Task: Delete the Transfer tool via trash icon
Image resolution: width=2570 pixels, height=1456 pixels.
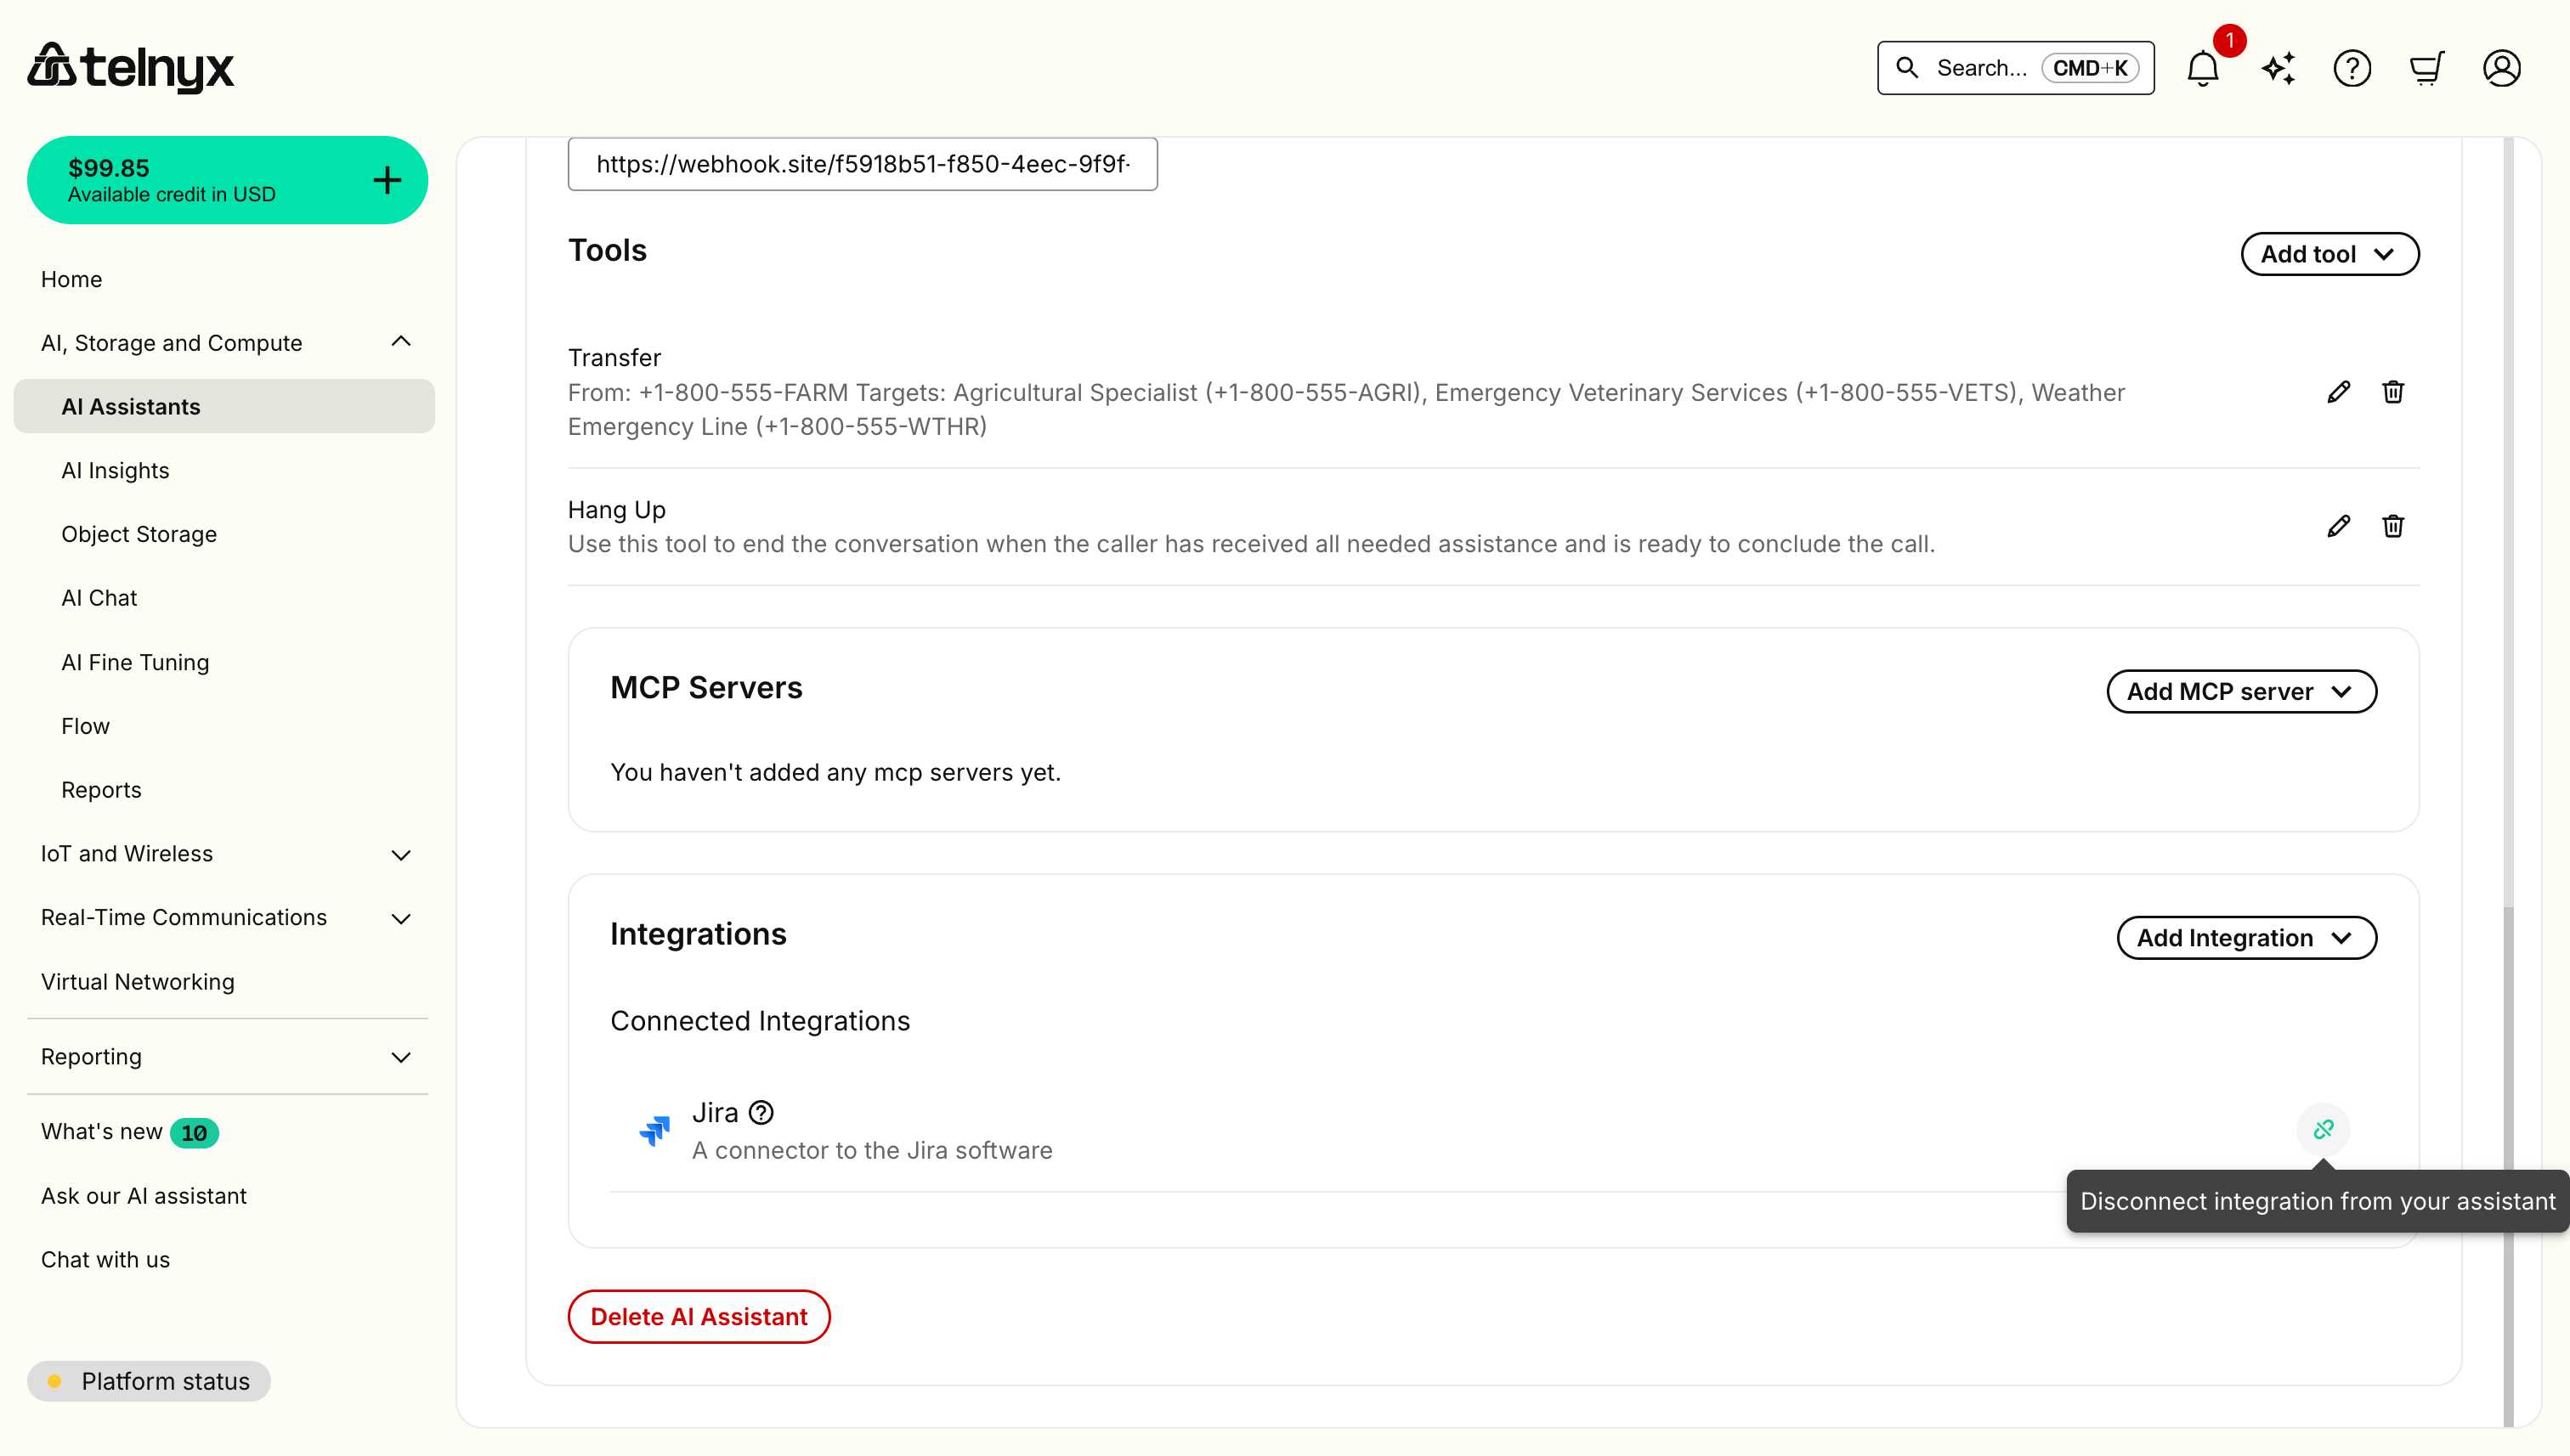Action: pos(2393,391)
